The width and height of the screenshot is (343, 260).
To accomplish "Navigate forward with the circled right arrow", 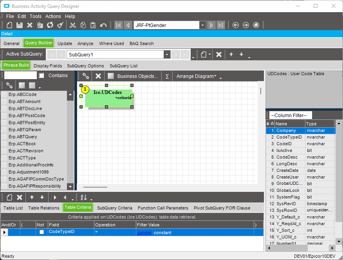I will (x=246, y=25).
